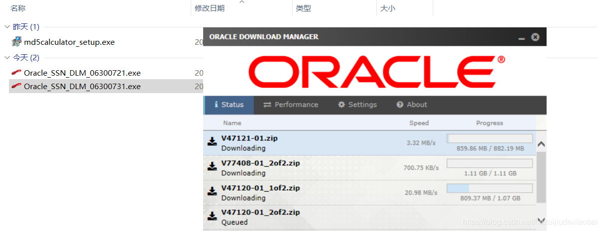Screen dimensions: 602x231
Task: Click the Queued status of V47120-01_2of2.zip
Action: 235,222
